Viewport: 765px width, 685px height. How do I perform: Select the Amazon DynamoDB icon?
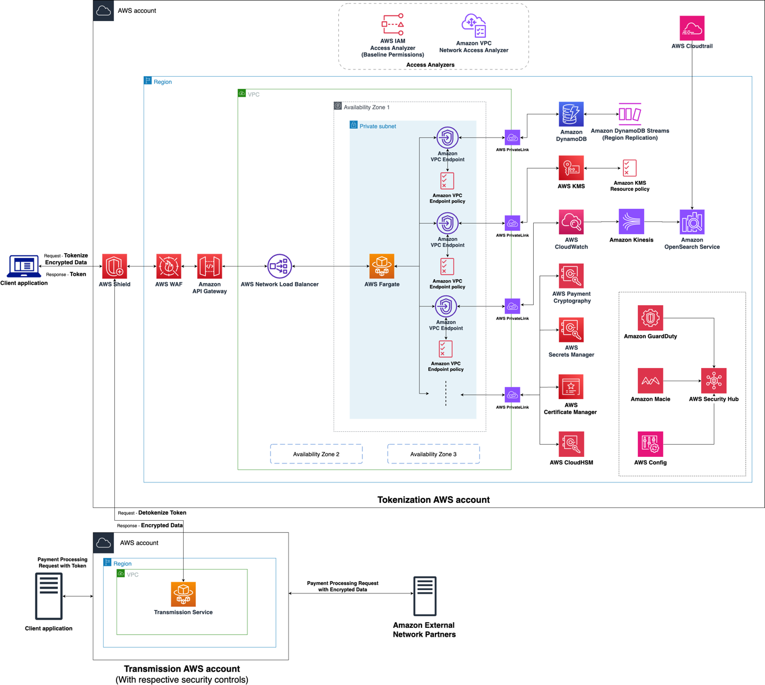[571, 114]
